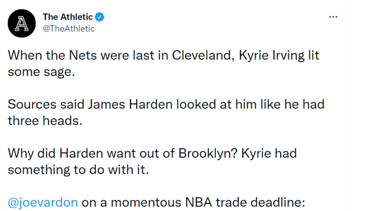Click the text "some sage."
The image size is (365, 211).
pyautogui.click(x=42, y=72)
